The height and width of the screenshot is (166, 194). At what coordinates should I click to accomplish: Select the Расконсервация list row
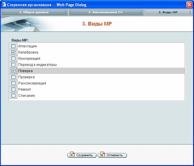point(97,83)
